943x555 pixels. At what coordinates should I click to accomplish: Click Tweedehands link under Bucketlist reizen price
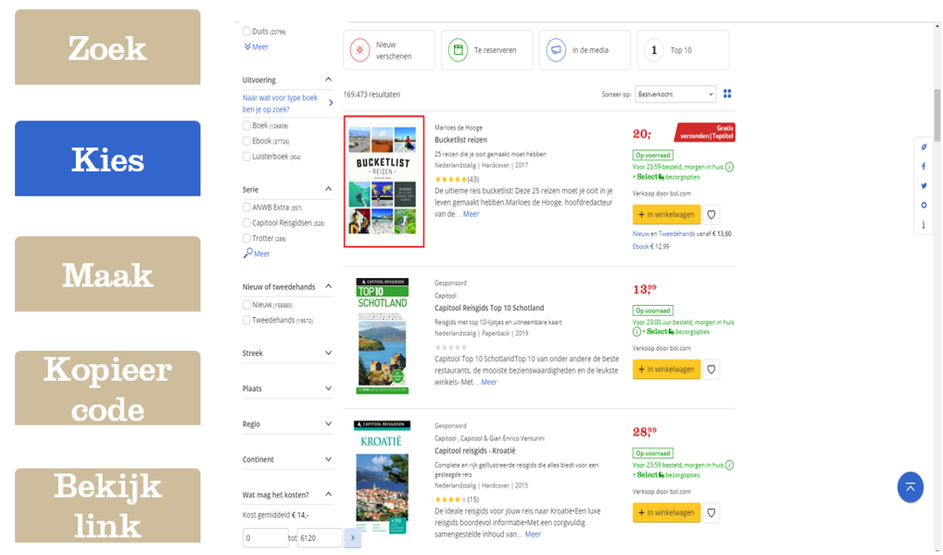(x=676, y=233)
